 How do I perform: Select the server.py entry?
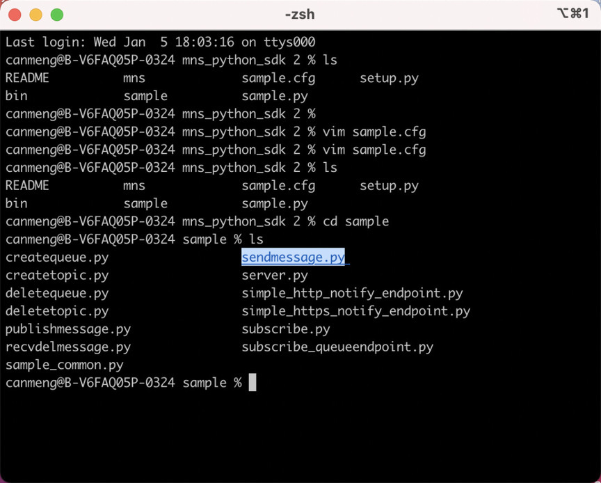(x=275, y=276)
